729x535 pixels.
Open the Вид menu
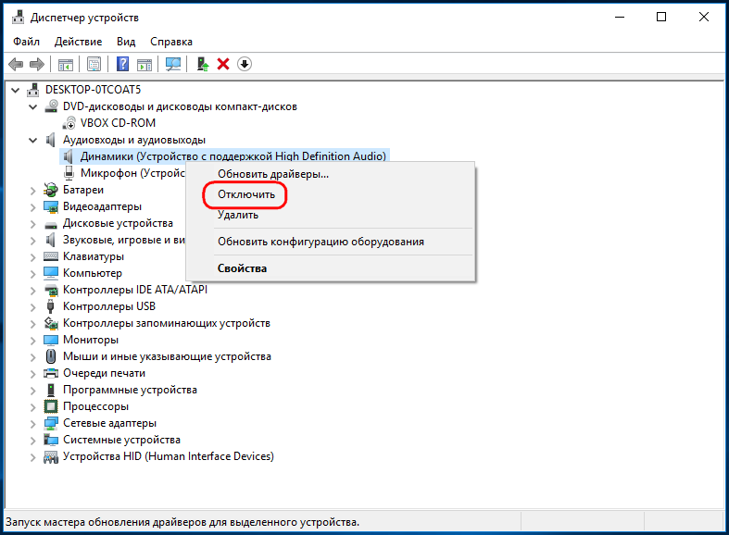pos(126,42)
